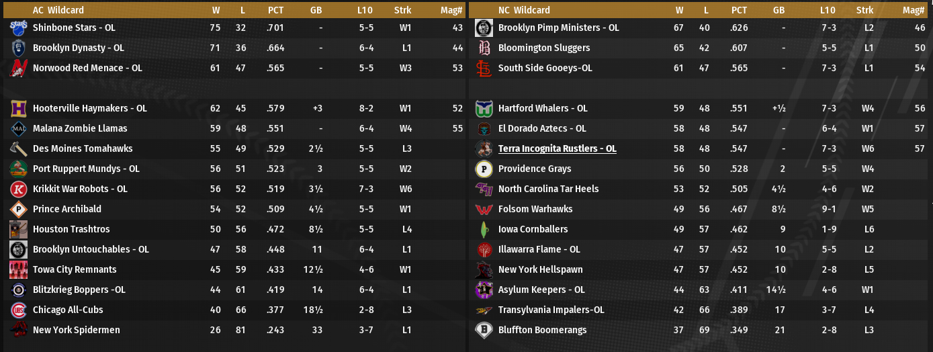Click the Hartford Whalers team logo
The height and width of the screenshot is (352, 933).
click(484, 108)
